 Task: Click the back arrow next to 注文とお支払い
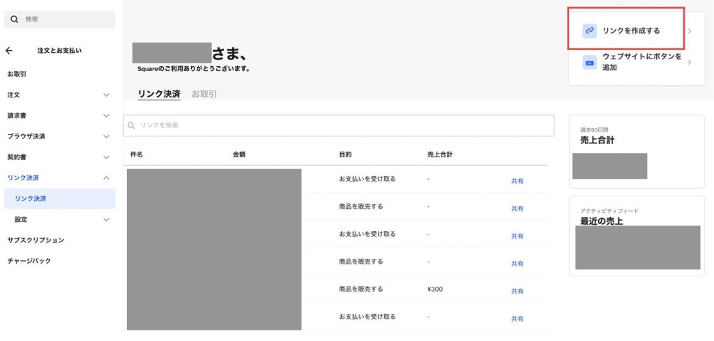[x=9, y=50]
